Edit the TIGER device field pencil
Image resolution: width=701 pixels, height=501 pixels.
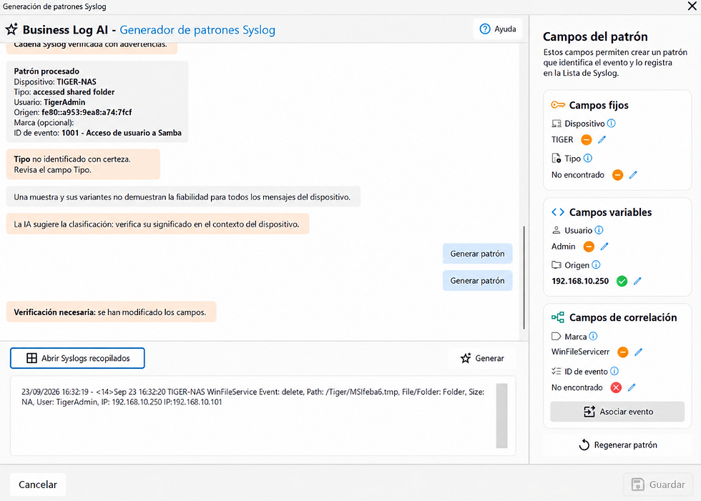[602, 140]
